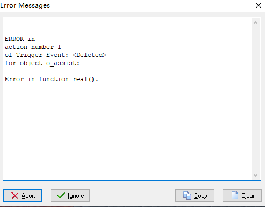Image resolution: width=265 pixels, height=207 pixels.
Task: Place cursor on 'action number 1' line
Action: (33, 47)
